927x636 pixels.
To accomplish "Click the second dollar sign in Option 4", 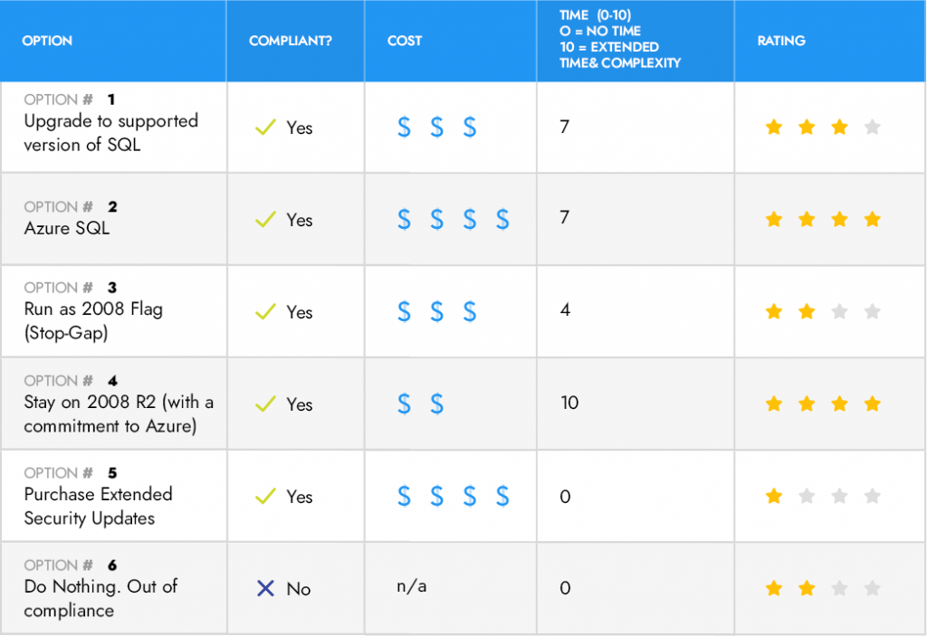I will click(436, 404).
